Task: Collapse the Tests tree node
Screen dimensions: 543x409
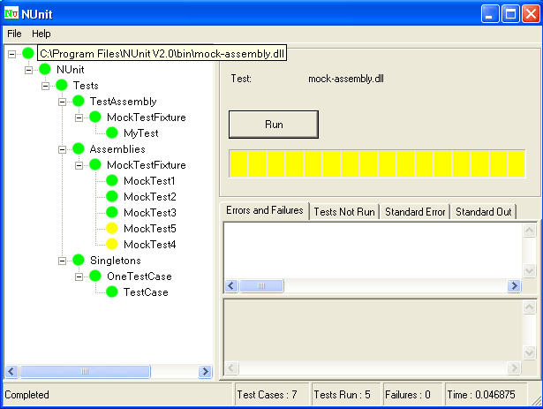Action: tap(45, 86)
